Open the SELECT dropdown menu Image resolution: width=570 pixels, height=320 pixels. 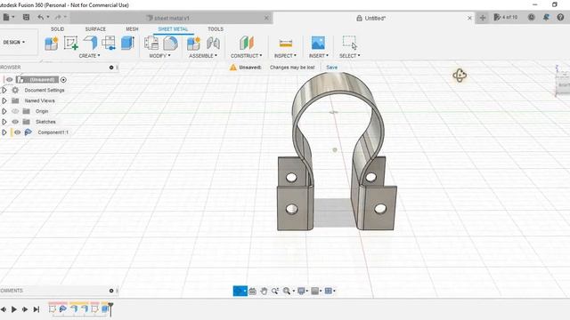[x=350, y=55]
